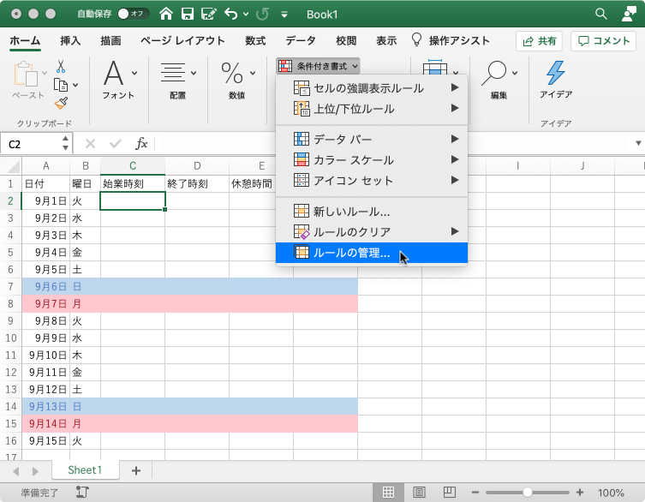The image size is (645, 502).
Task: Click the 終了時刻 header cell
Action: 197,183
